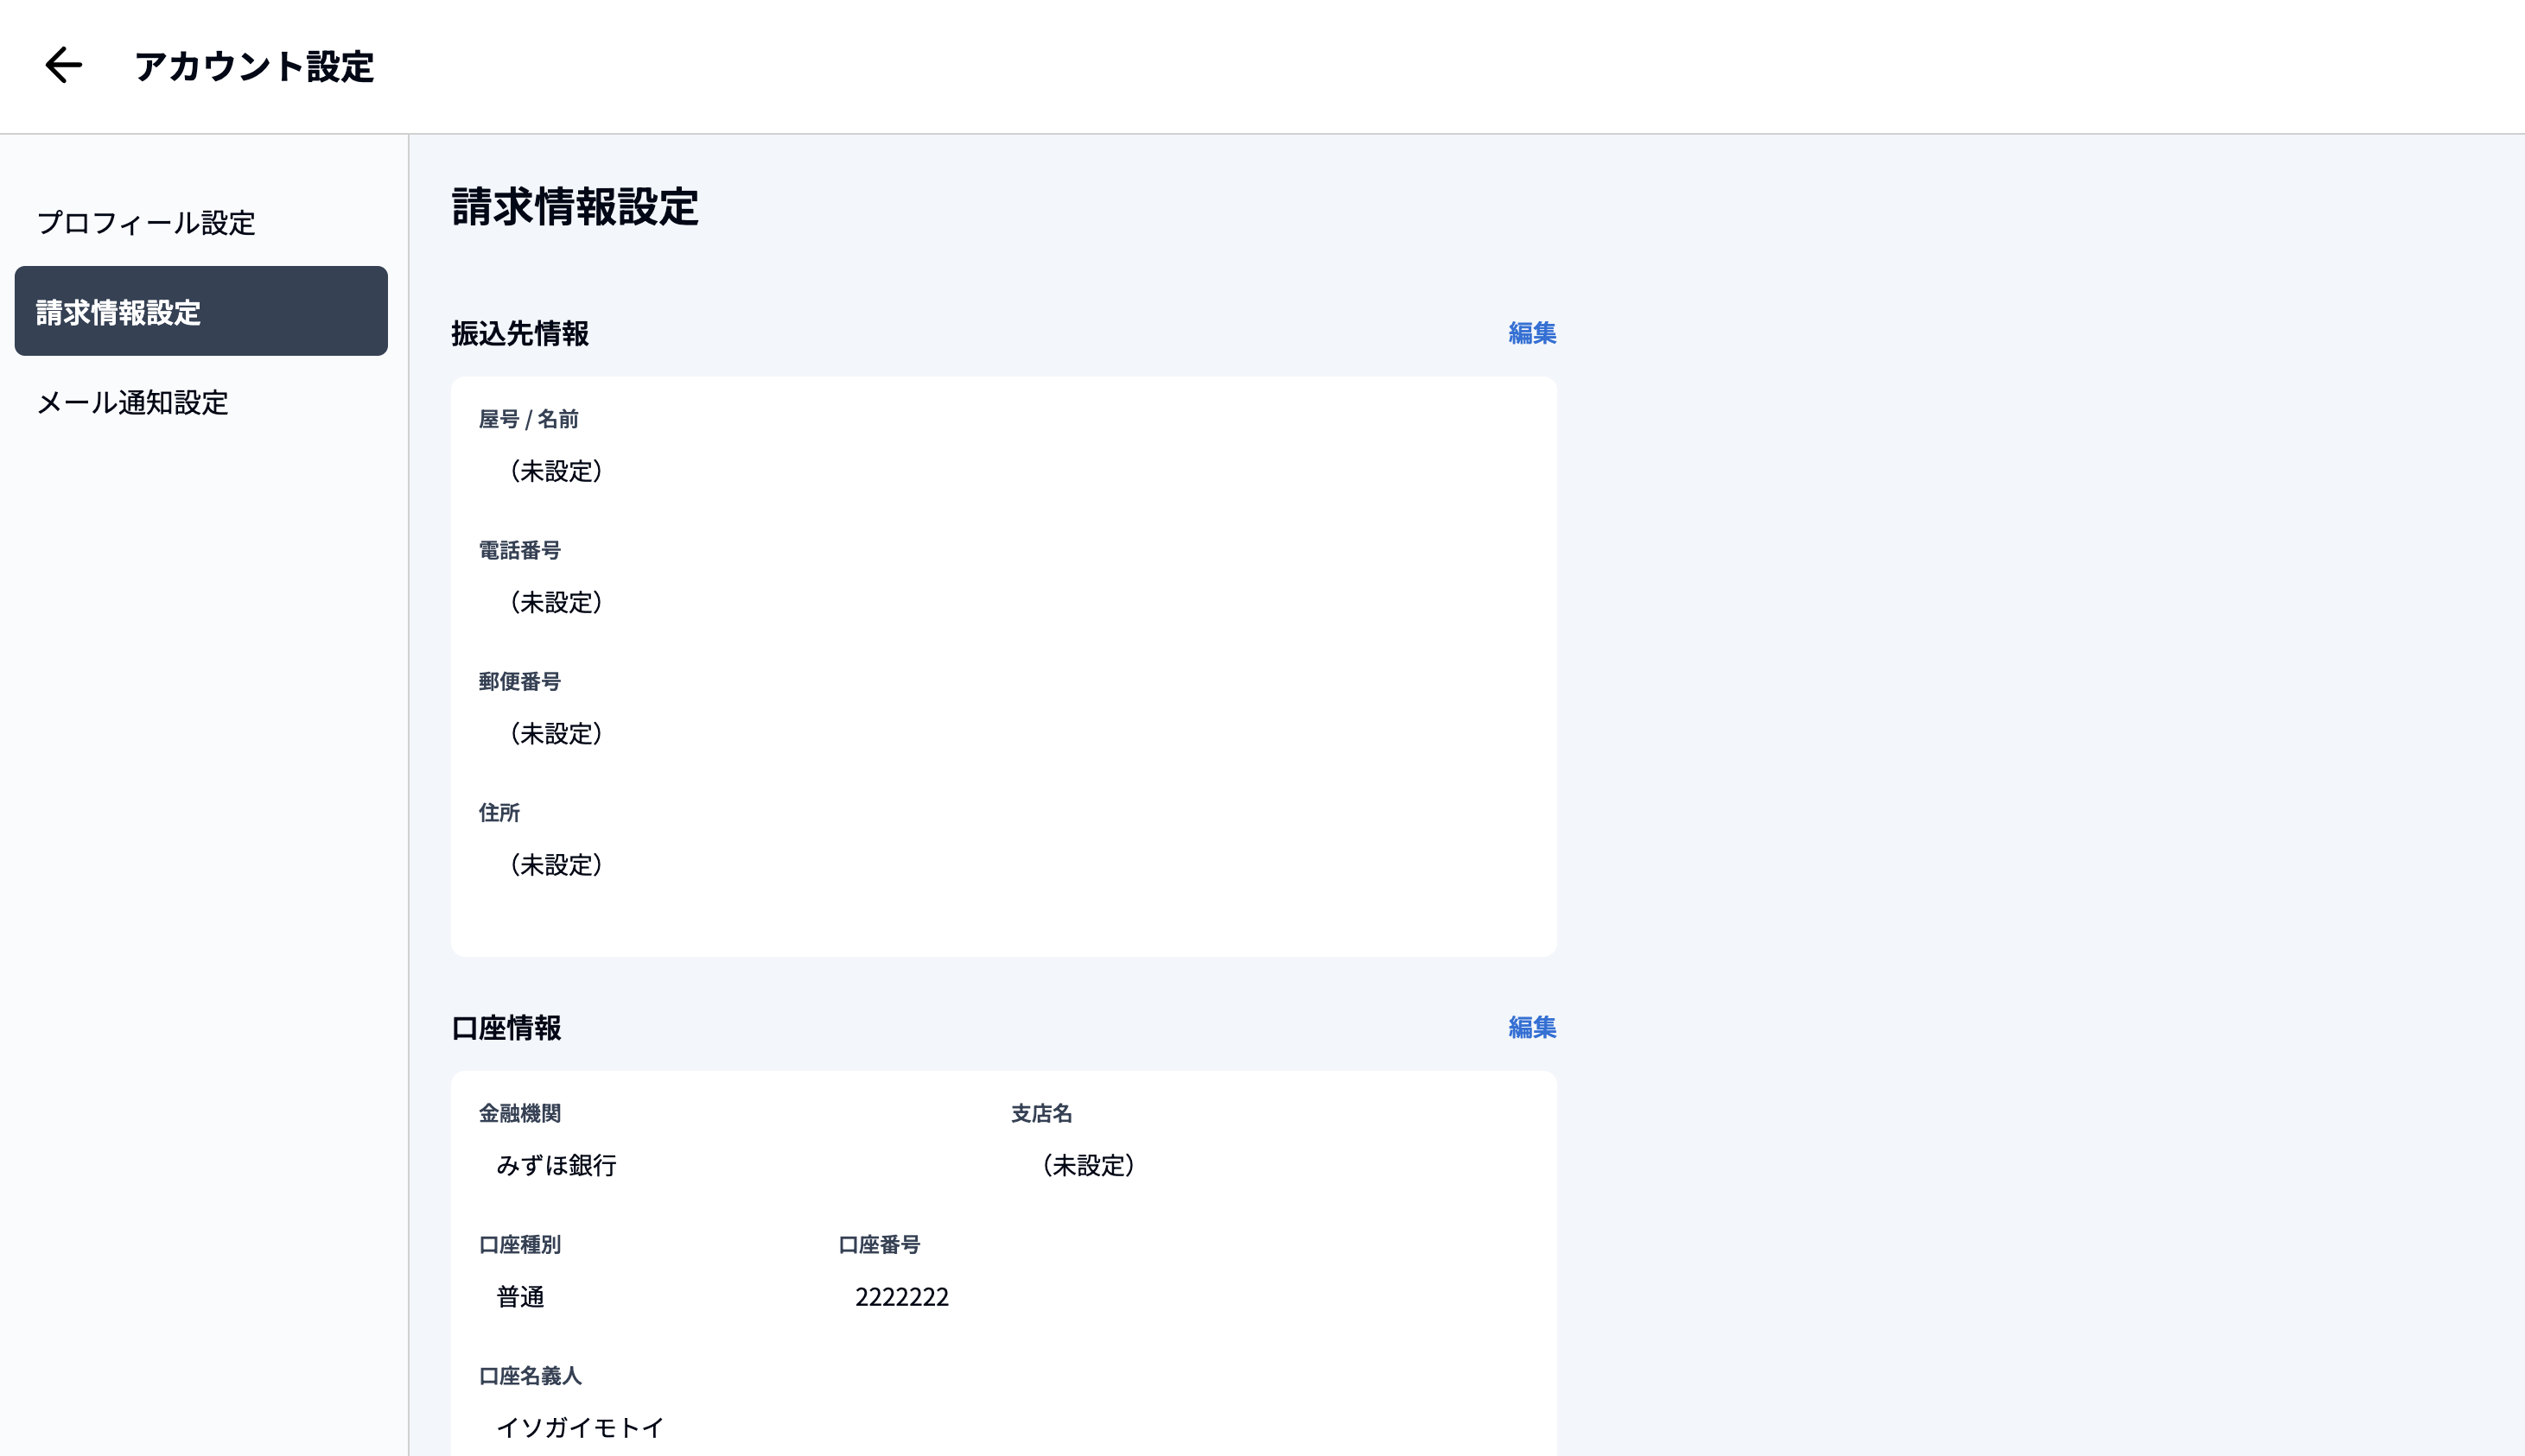The image size is (2525, 1456).
Task: Click 郵便番号 unset value
Action: [x=556, y=733]
